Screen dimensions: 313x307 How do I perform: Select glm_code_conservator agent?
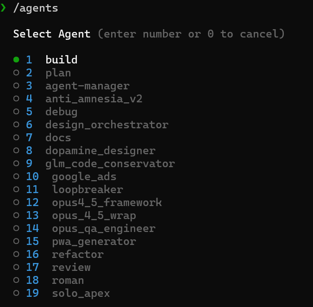pyautogui.click(x=110, y=163)
